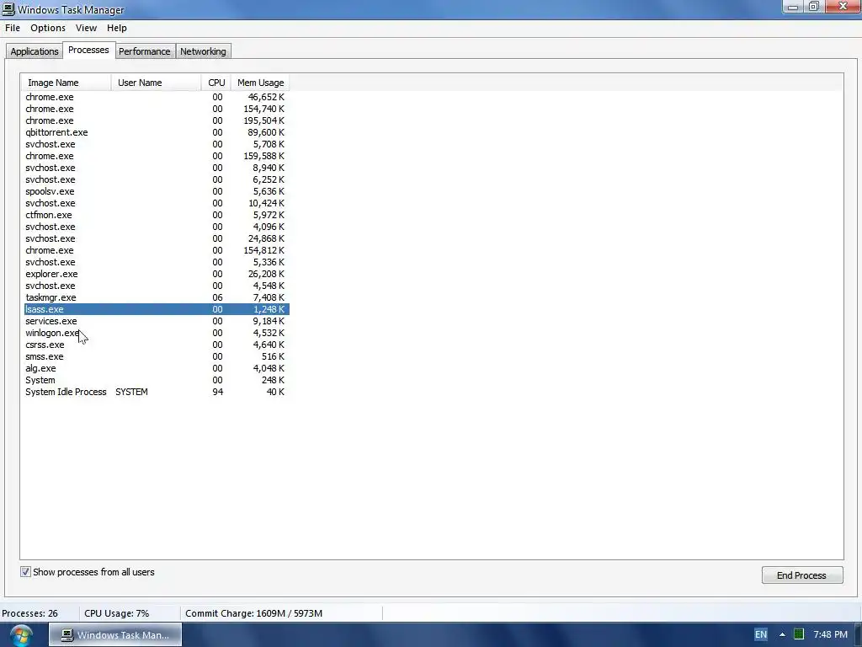Sort by Image Name column header
Image resolution: width=862 pixels, height=647 pixels.
[x=66, y=83]
